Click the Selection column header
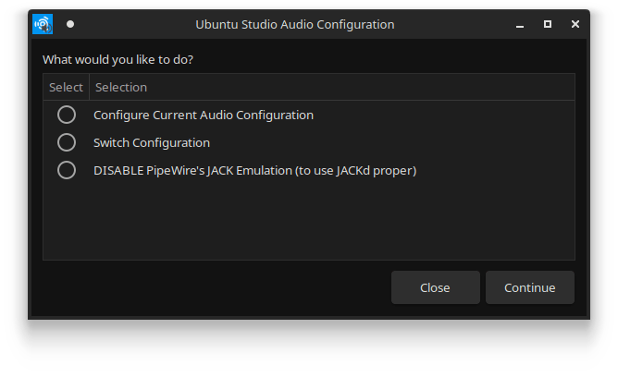The image size is (618, 377). coord(121,87)
